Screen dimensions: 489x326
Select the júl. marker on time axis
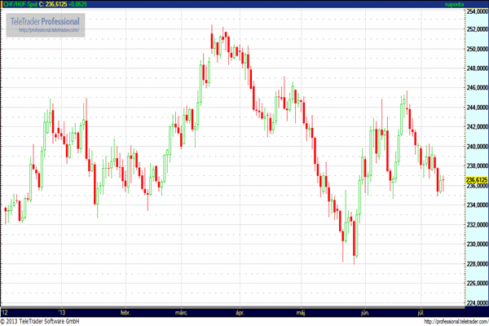(421, 312)
